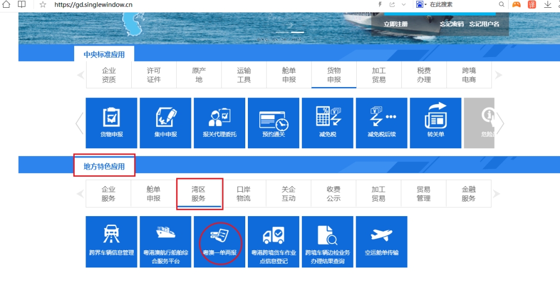Image resolution: width=560 pixels, height=283 pixels.
Task: Open the 空运舱单传输 airplane tile
Action: pos(382,242)
